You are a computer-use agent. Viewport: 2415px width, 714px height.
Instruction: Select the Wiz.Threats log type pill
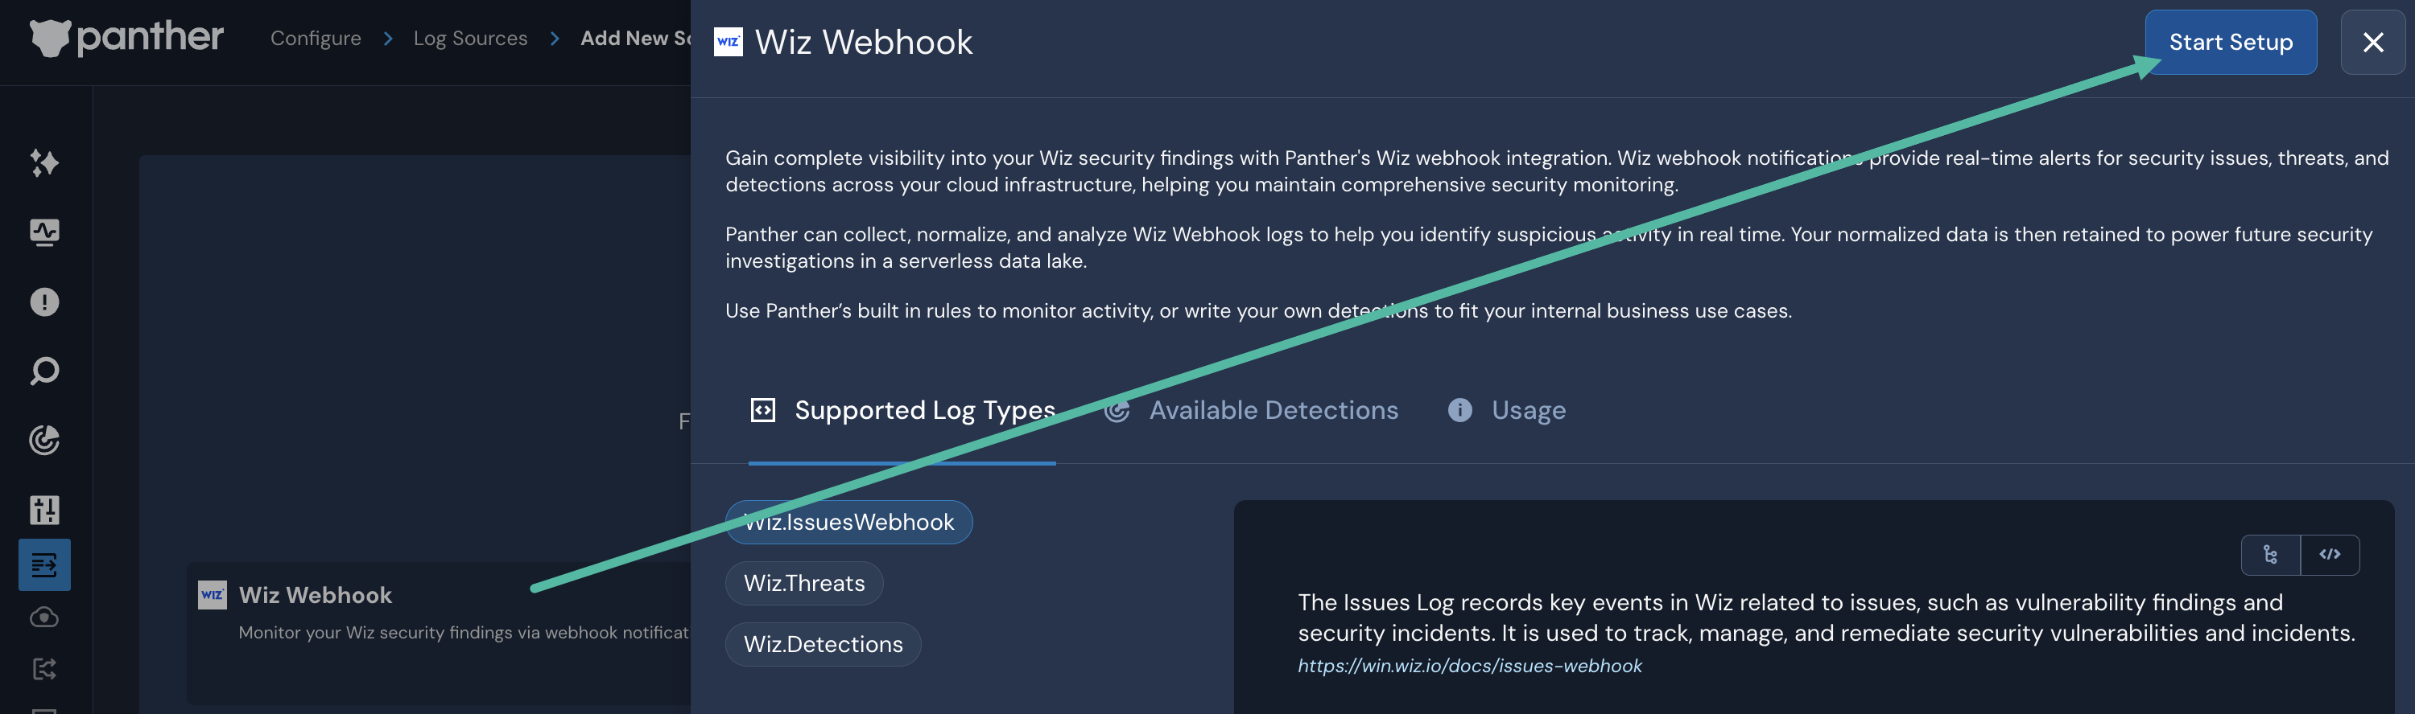point(803,583)
